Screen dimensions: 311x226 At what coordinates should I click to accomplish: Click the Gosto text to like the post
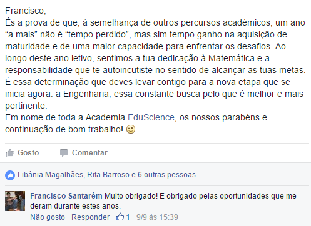[x=28, y=153]
